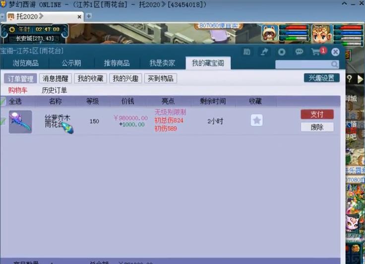Click the 兴趣设置 button
This screenshot has width=365, height=264.
(321, 78)
